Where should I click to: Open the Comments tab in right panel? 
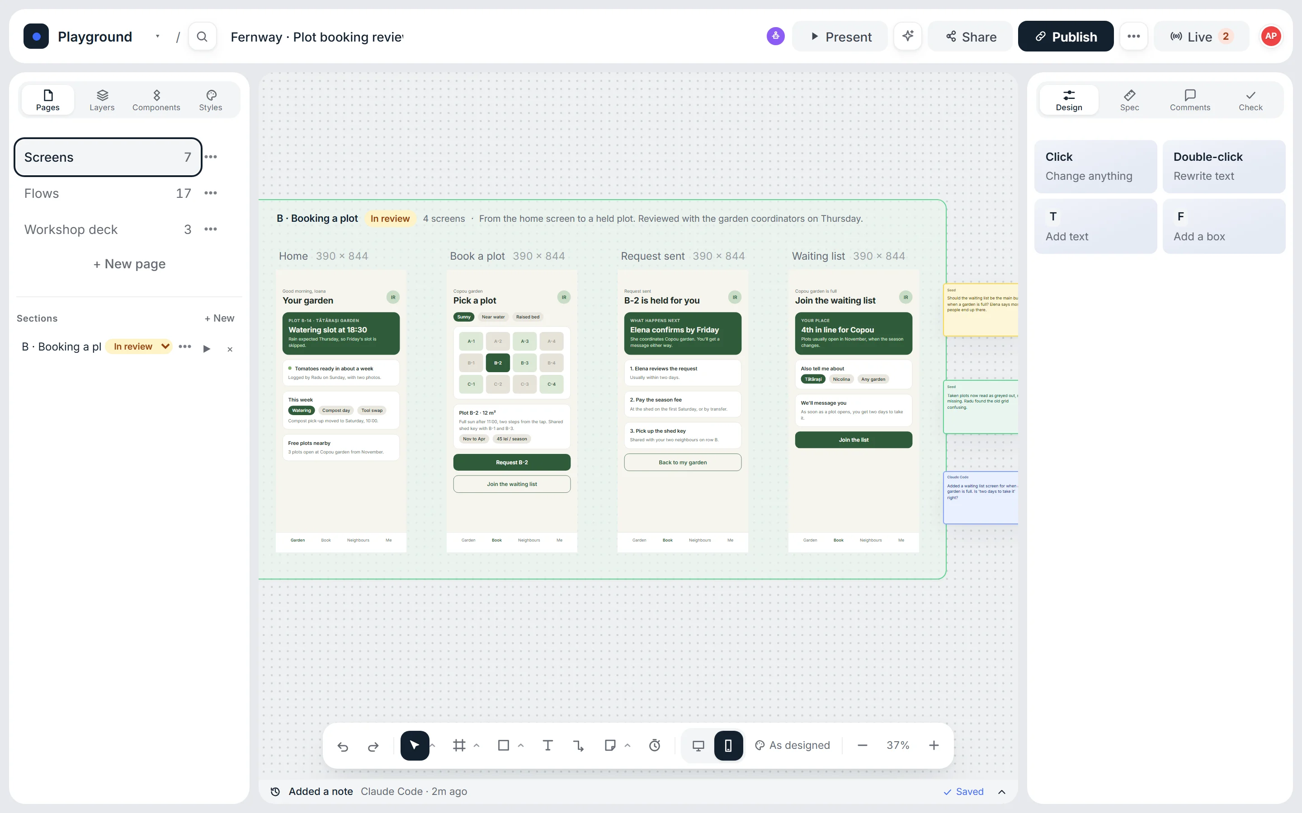point(1190,101)
